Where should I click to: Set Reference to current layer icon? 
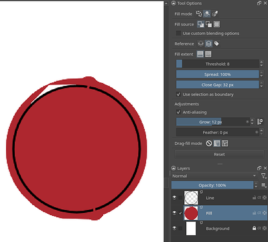coord(200,44)
